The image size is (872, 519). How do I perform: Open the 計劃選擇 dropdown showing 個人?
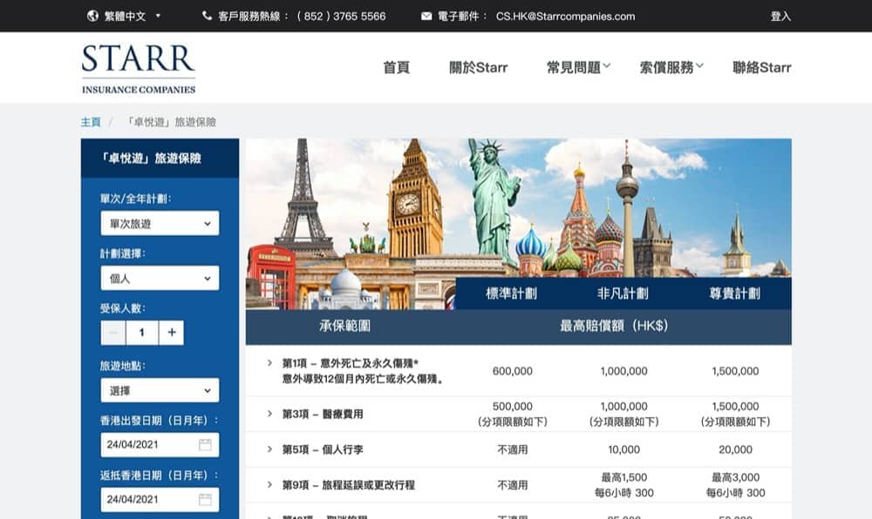[160, 279]
